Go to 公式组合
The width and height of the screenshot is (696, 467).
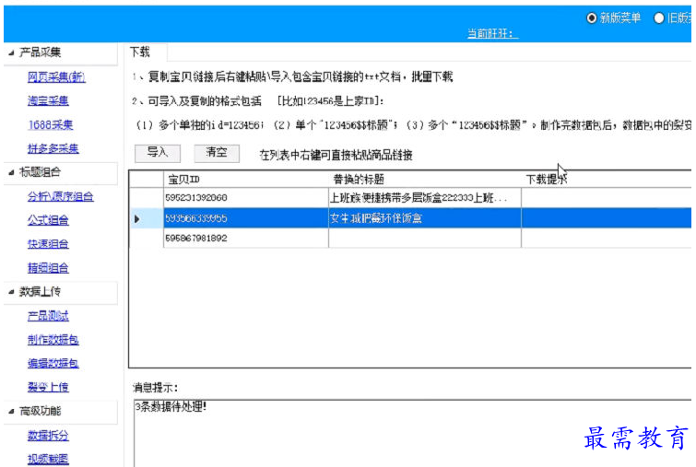coord(48,220)
